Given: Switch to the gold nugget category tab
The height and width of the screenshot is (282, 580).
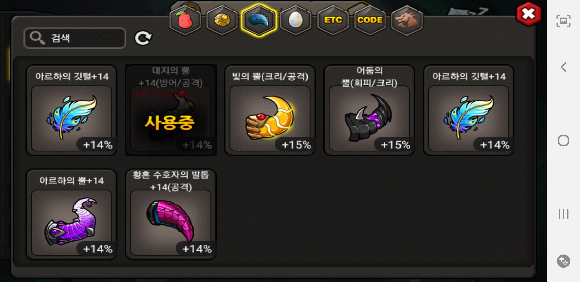Looking at the screenshot, I should click(x=222, y=20).
